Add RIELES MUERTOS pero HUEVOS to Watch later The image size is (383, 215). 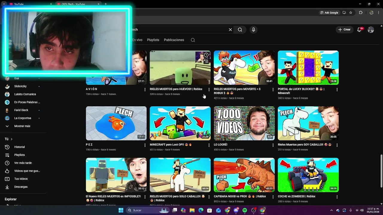206,55
